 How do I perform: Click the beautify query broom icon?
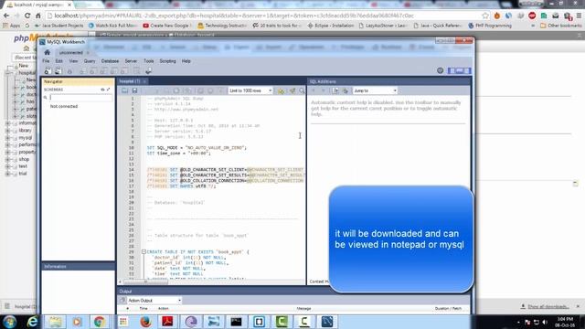pos(292,90)
